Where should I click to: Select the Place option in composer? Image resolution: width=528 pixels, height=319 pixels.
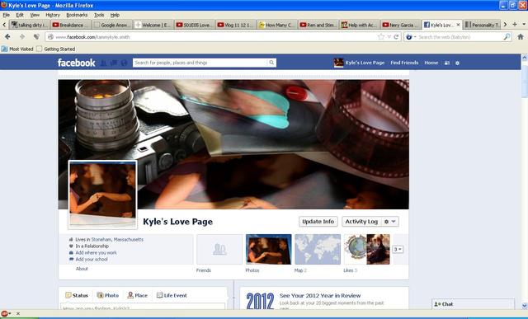click(x=138, y=295)
